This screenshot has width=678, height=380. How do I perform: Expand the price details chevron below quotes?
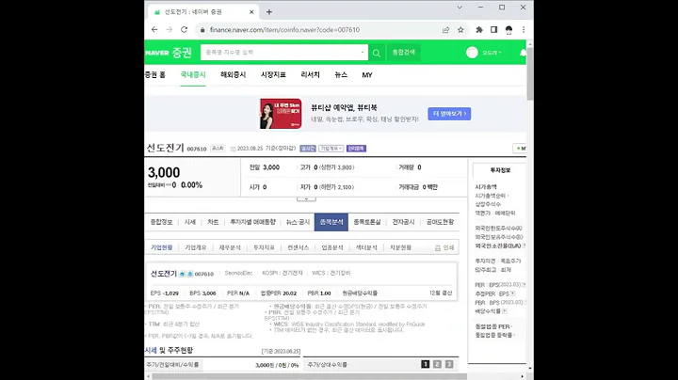pyautogui.click(x=306, y=198)
